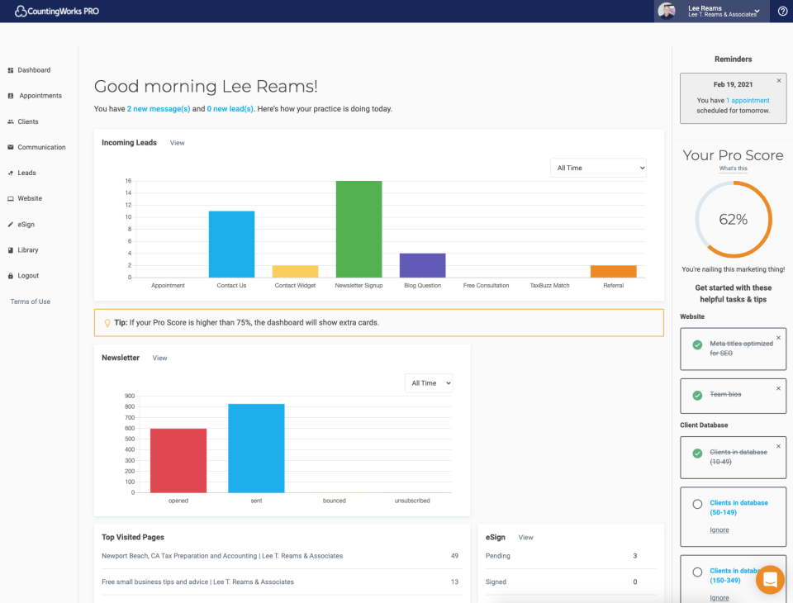The width and height of the screenshot is (793, 603).
Task: Open the Terms of Use link
Action: pyautogui.click(x=31, y=301)
